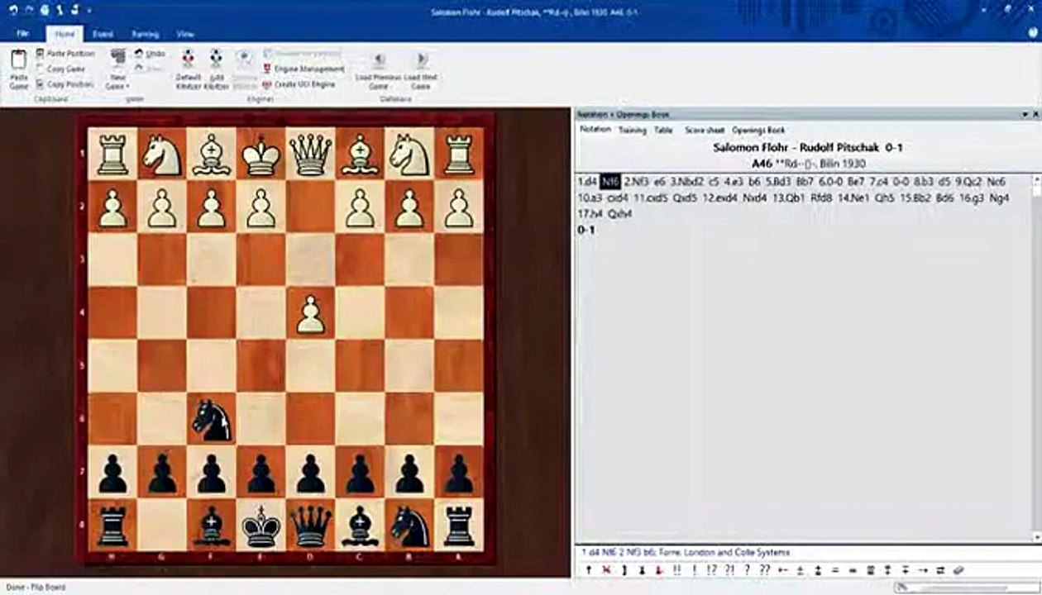Screen dimensions: 1042x595
Task: Click the white queen on the board
Action: coord(310,155)
